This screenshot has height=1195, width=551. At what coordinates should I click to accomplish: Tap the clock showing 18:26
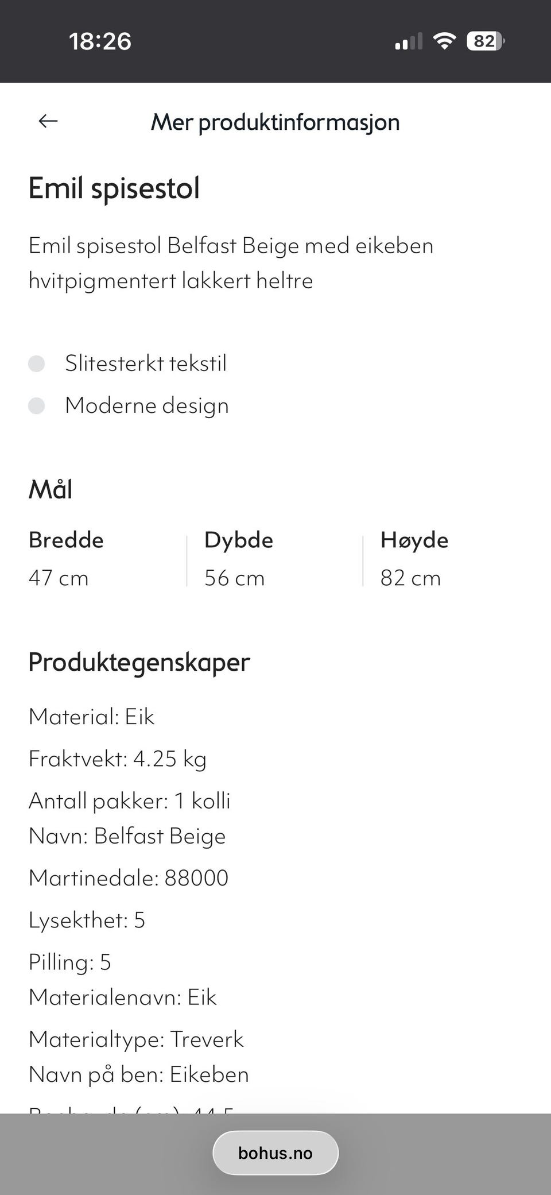point(100,40)
